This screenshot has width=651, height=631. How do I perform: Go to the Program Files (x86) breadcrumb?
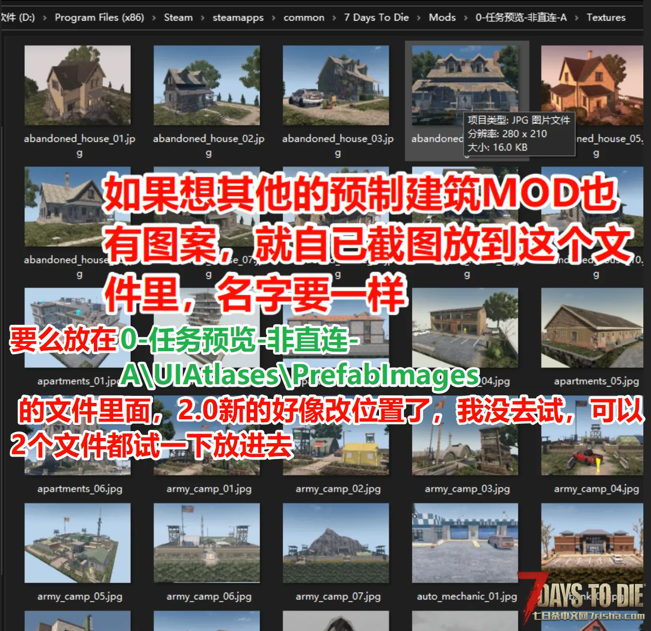tap(99, 18)
